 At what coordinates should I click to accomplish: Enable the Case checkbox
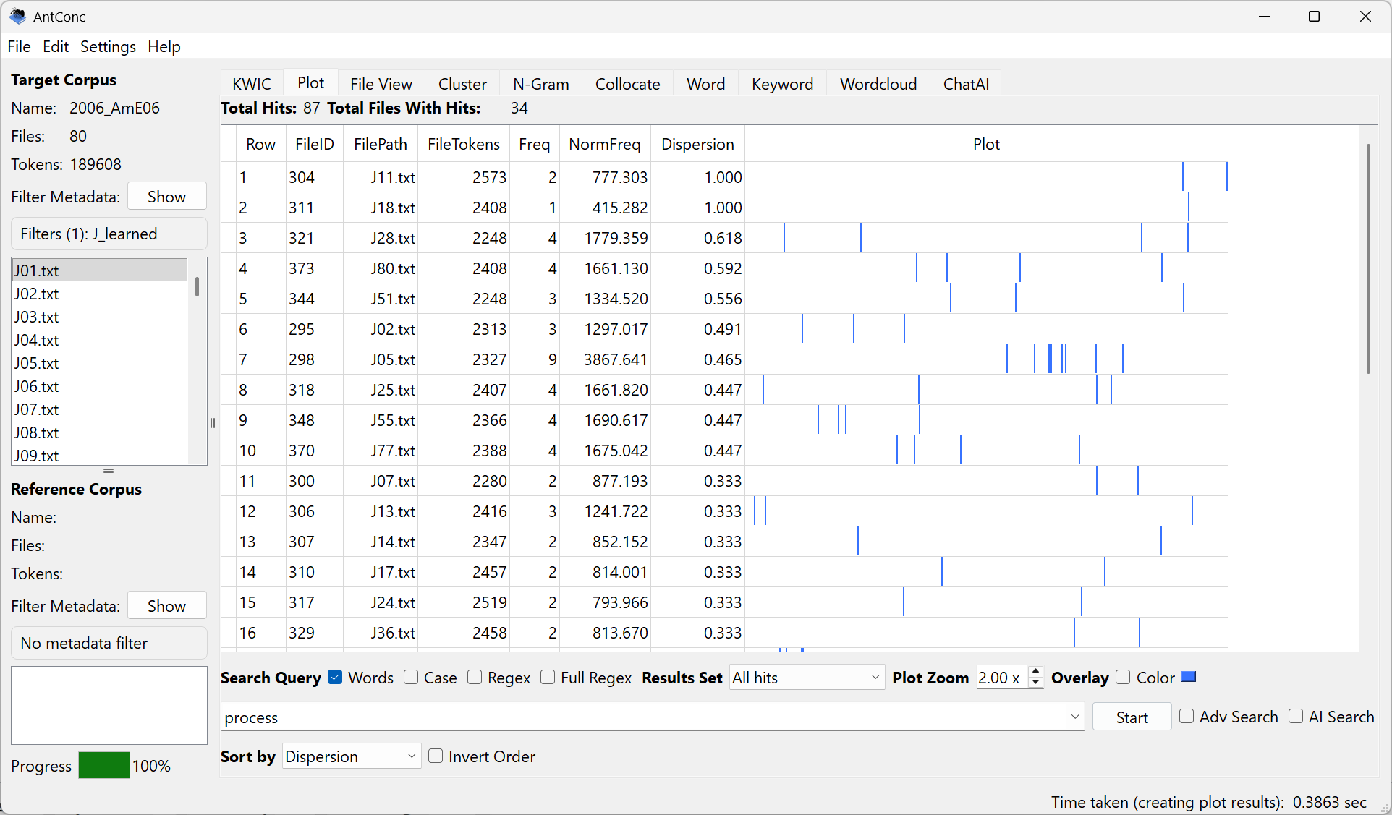click(411, 677)
